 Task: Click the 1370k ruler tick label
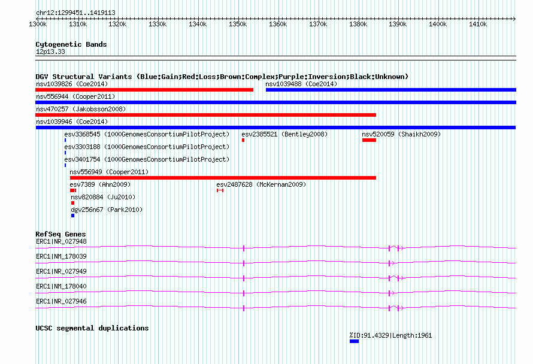pyautogui.click(x=318, y=24)
